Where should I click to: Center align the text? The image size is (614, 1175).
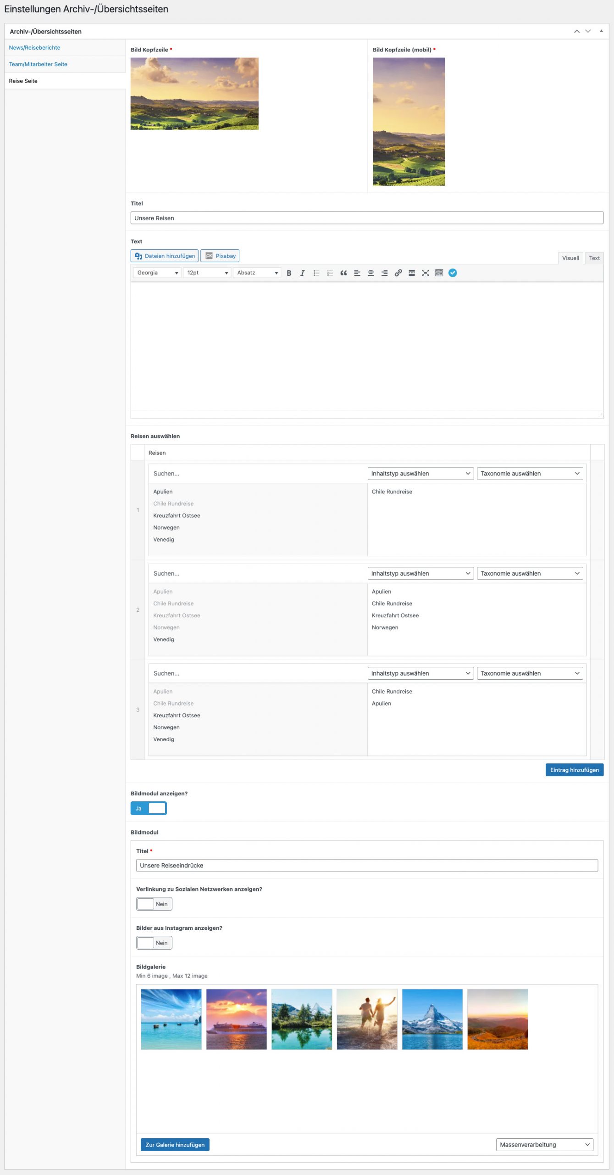coord(371,273)
